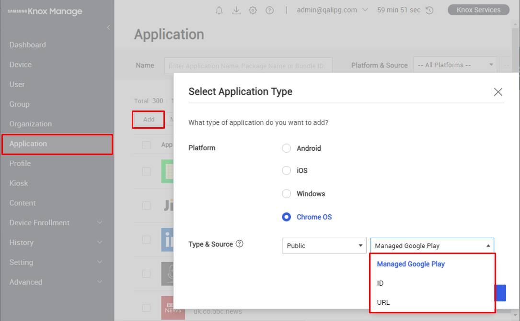
Task: Click the Knox Services button
Action: 478,10
